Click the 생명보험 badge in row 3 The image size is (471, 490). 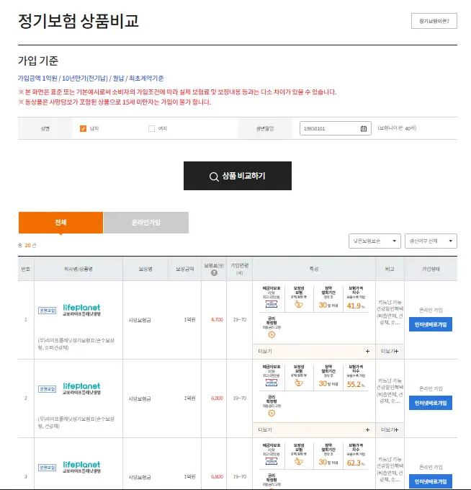(47, 467)
